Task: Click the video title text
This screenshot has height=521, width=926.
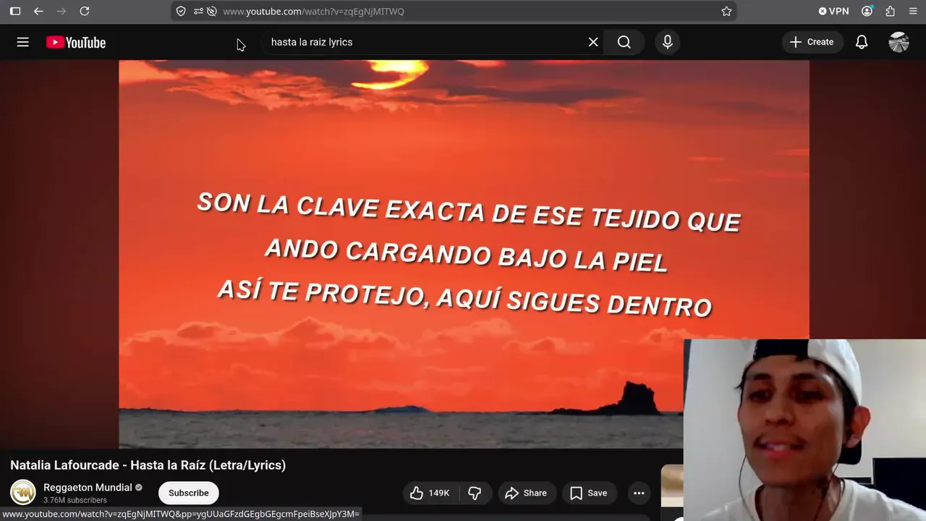Action: (148, 465)
